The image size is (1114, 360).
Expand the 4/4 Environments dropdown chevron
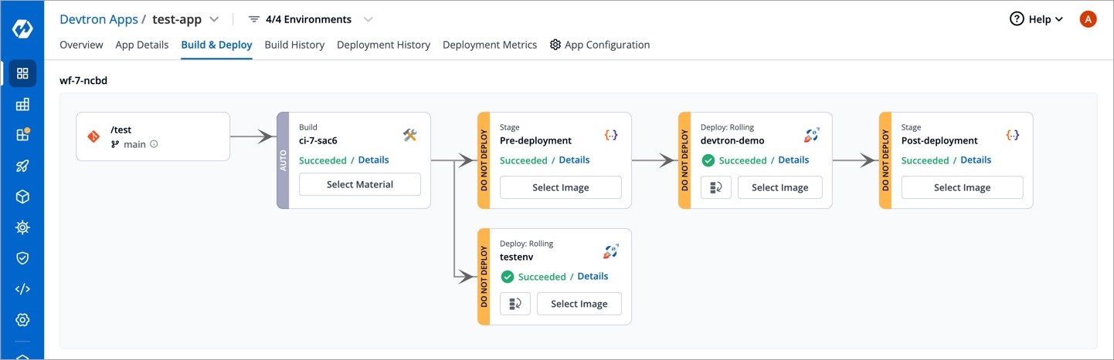368,19
